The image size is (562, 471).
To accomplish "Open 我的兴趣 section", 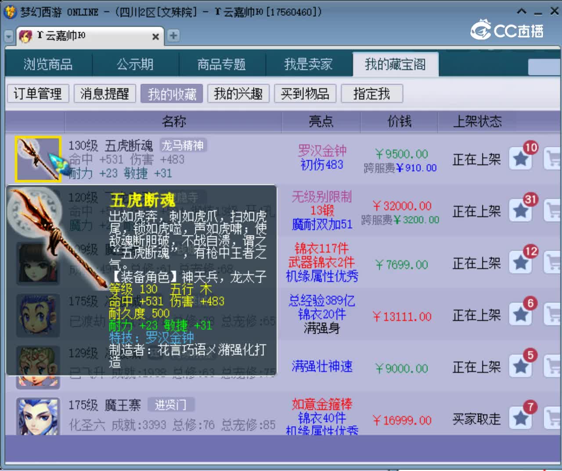I will (238, 93).
